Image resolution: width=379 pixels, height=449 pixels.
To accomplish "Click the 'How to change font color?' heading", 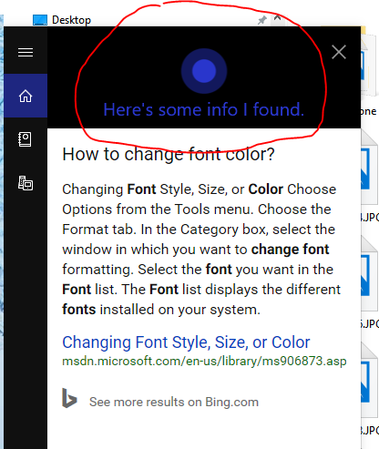I will pyautogui.click(x=169, y=154).
